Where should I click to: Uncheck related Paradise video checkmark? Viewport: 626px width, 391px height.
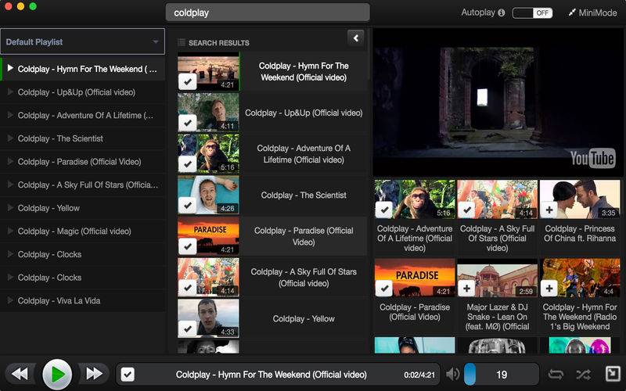click(384, 288)
